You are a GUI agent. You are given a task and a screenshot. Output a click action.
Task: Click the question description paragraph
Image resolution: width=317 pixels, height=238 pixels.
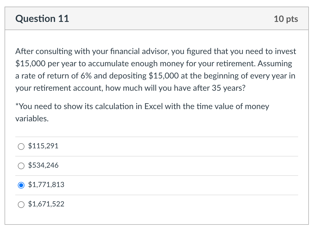tap(155, 70)
